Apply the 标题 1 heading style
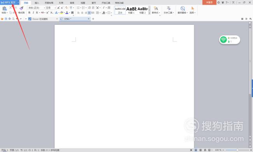Screen dimensions: 253x152 [131, 10]
